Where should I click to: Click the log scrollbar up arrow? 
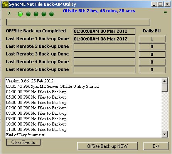click(165, 81)
